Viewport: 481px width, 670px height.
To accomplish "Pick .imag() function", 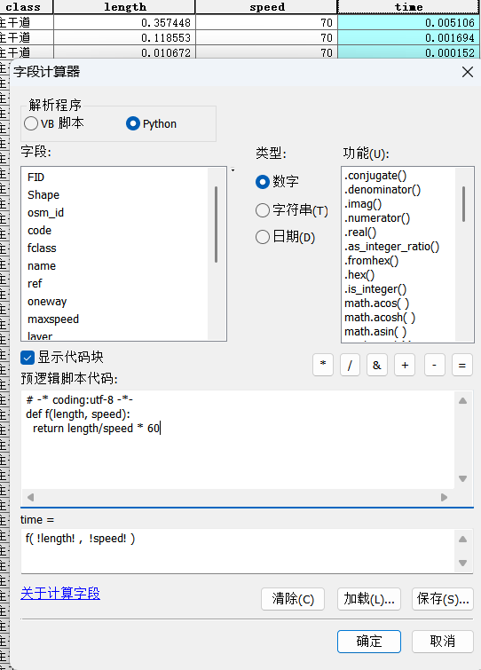I will click(x=363, y=204).
